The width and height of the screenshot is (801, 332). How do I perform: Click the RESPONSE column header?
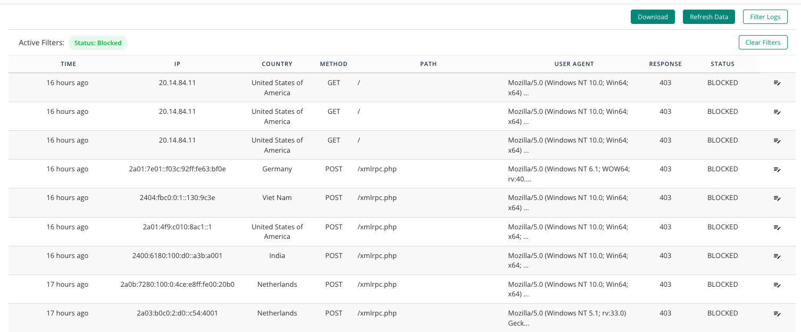[665, 64]
